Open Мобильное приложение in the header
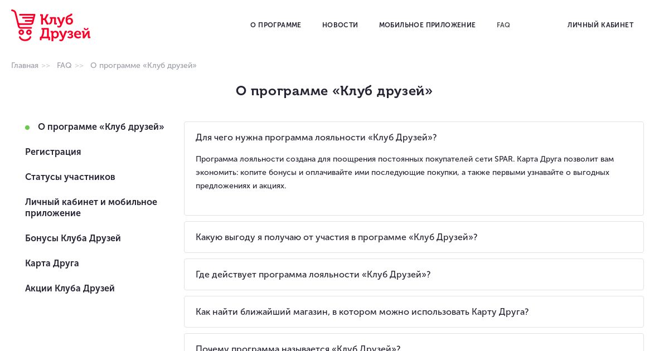Image resolution: width=669 pixels, height=351 pixels. pos(427,25)
